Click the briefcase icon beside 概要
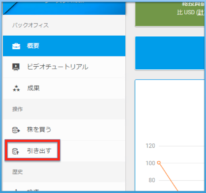The image size is (206, 193). point(16,46)
